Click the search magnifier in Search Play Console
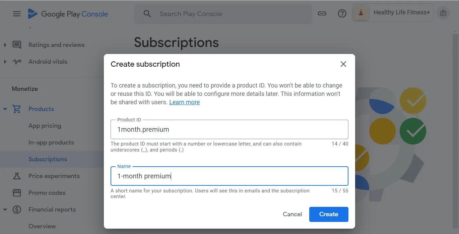459x234 pixels. point(147,14)
